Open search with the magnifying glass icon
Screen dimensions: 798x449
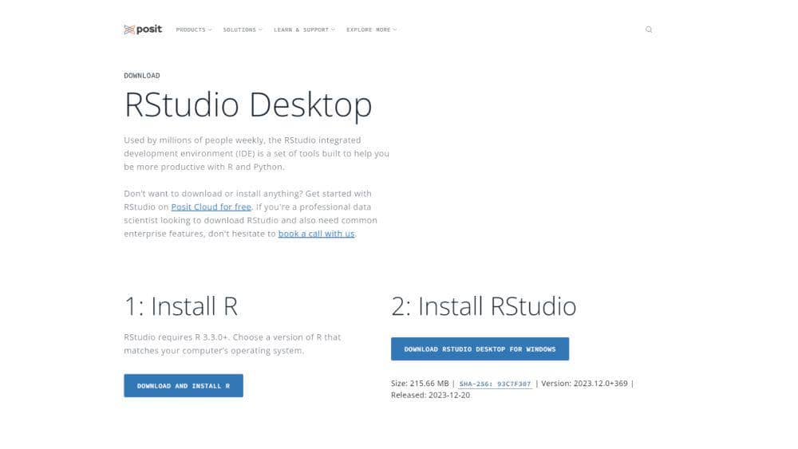point(649,30)
